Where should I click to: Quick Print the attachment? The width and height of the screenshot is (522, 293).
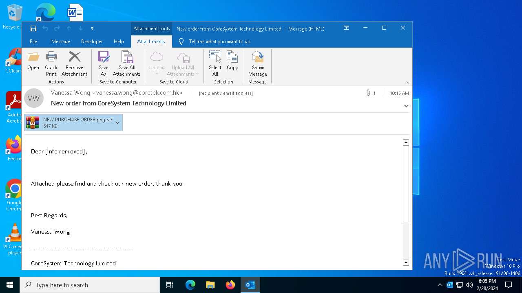coord(51,64)
